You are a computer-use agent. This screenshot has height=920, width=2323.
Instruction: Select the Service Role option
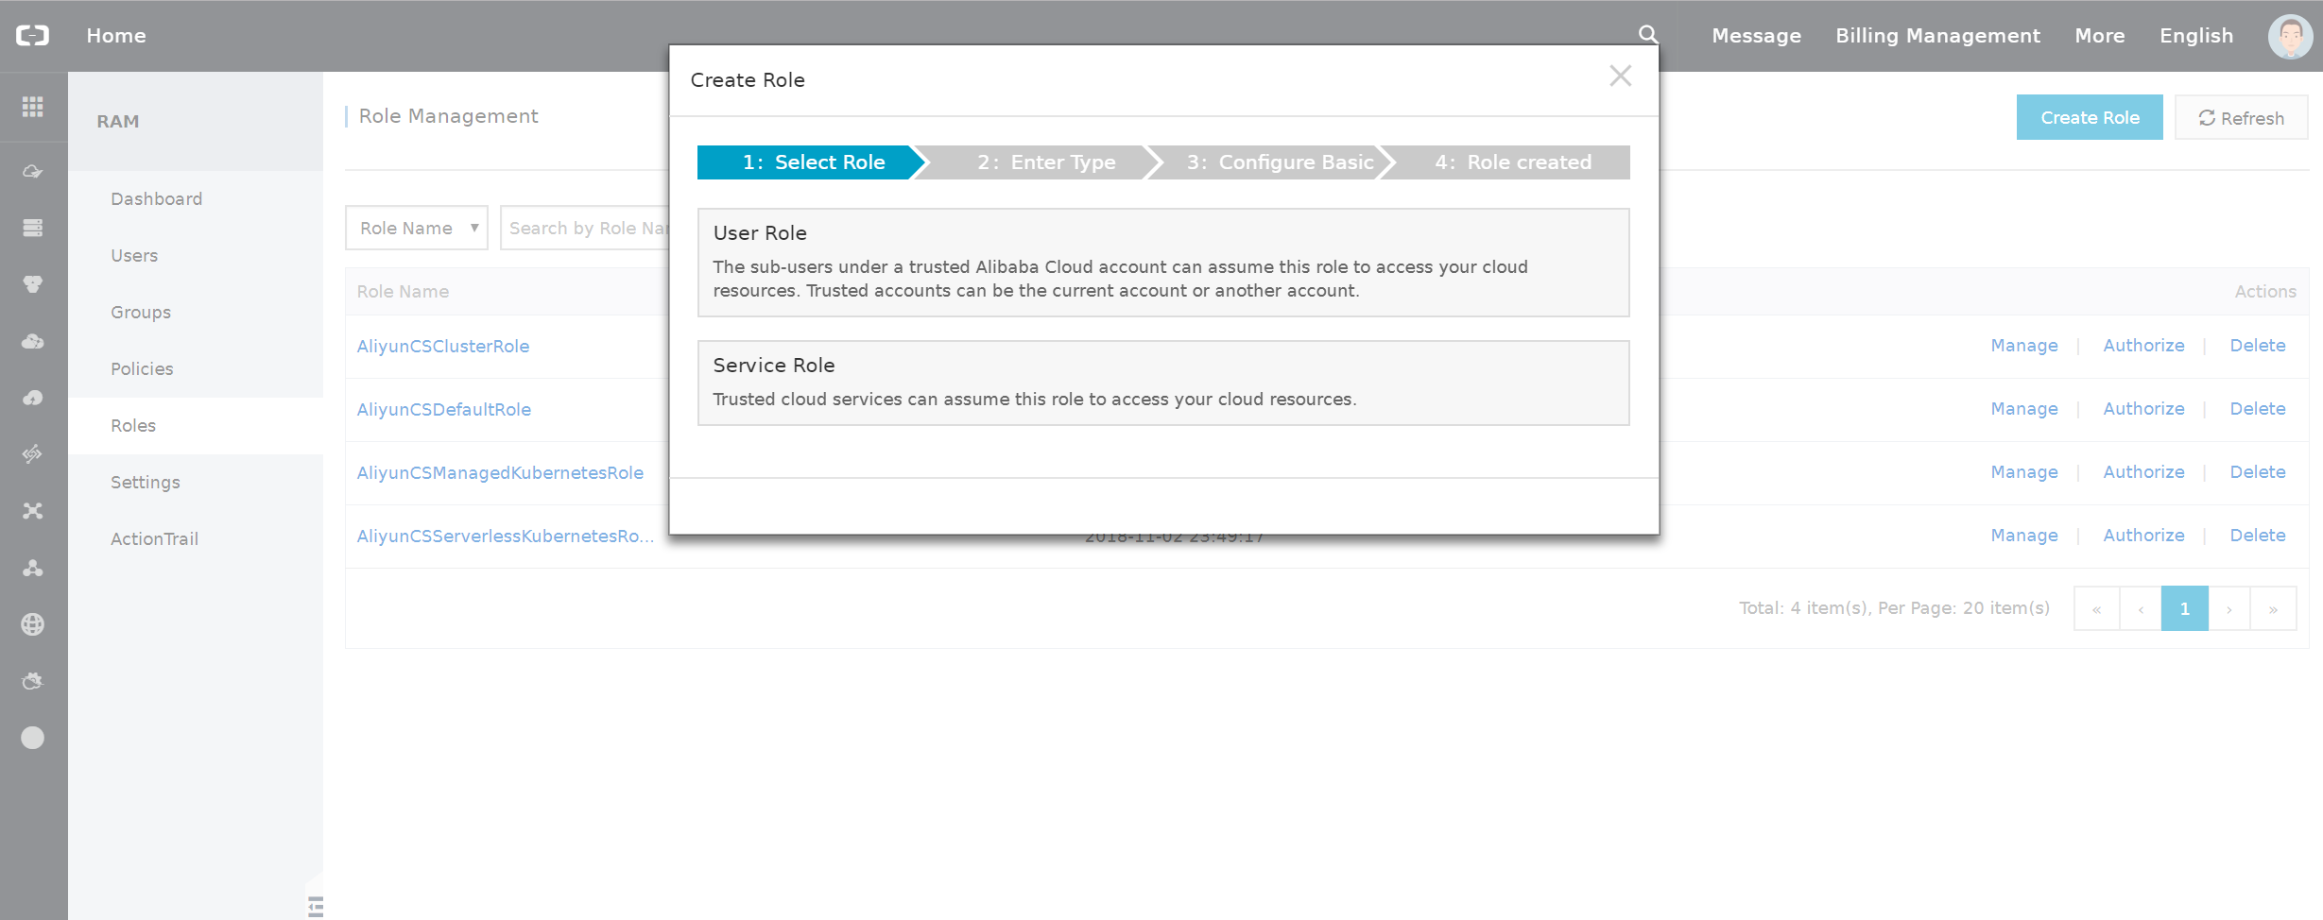[1163, 383]
